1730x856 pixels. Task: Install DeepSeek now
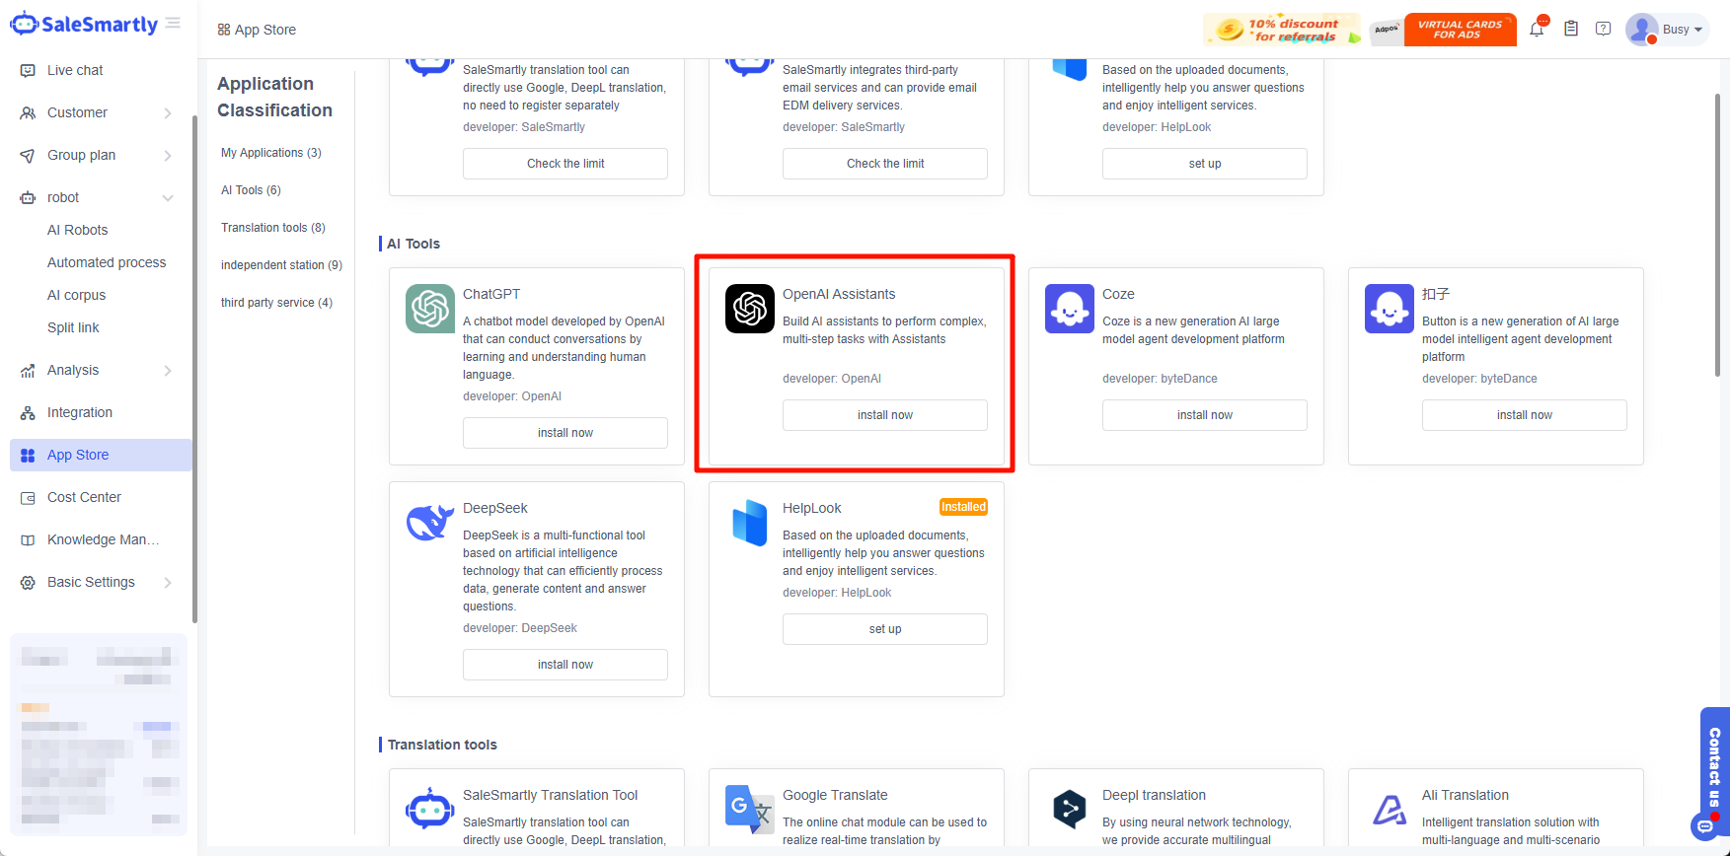pyautogui.click(x=565, y=665)
